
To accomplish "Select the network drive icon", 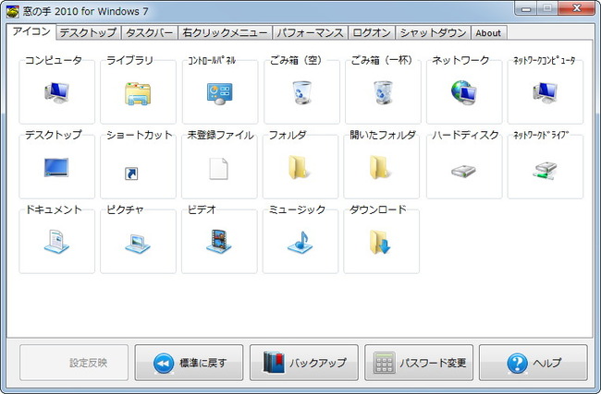I will [x=545, y=169].
